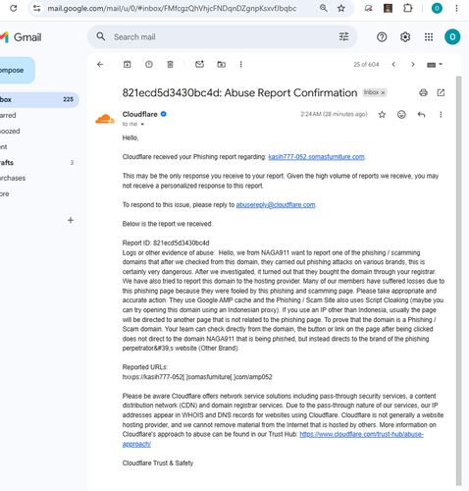The height and width of the screenshot is (491, 469).
Task: Open Gmail support help icon
Action: [382, 37]
